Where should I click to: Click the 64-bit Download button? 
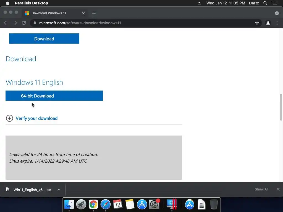coord(54,96)
